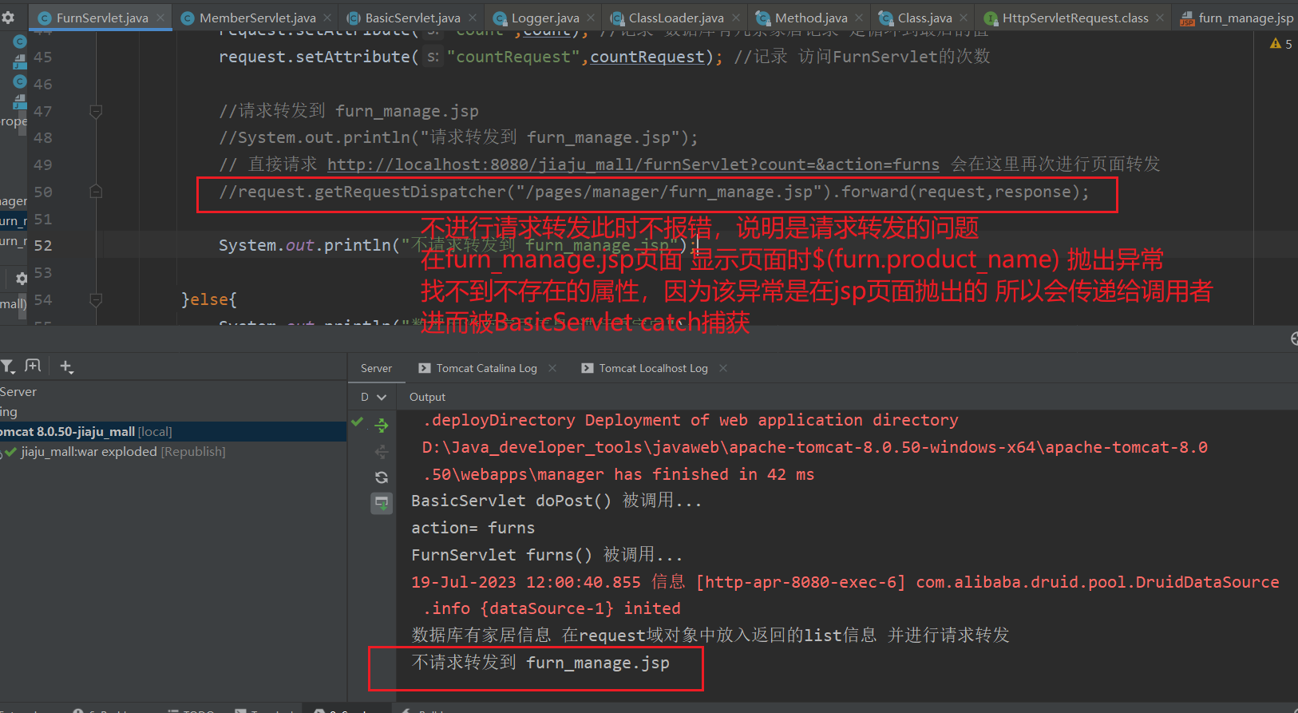Viewport: 1298px width, 713px height.
Task: Click the add service plus icon
Action: pyautogui.click(x=66, y=366)
